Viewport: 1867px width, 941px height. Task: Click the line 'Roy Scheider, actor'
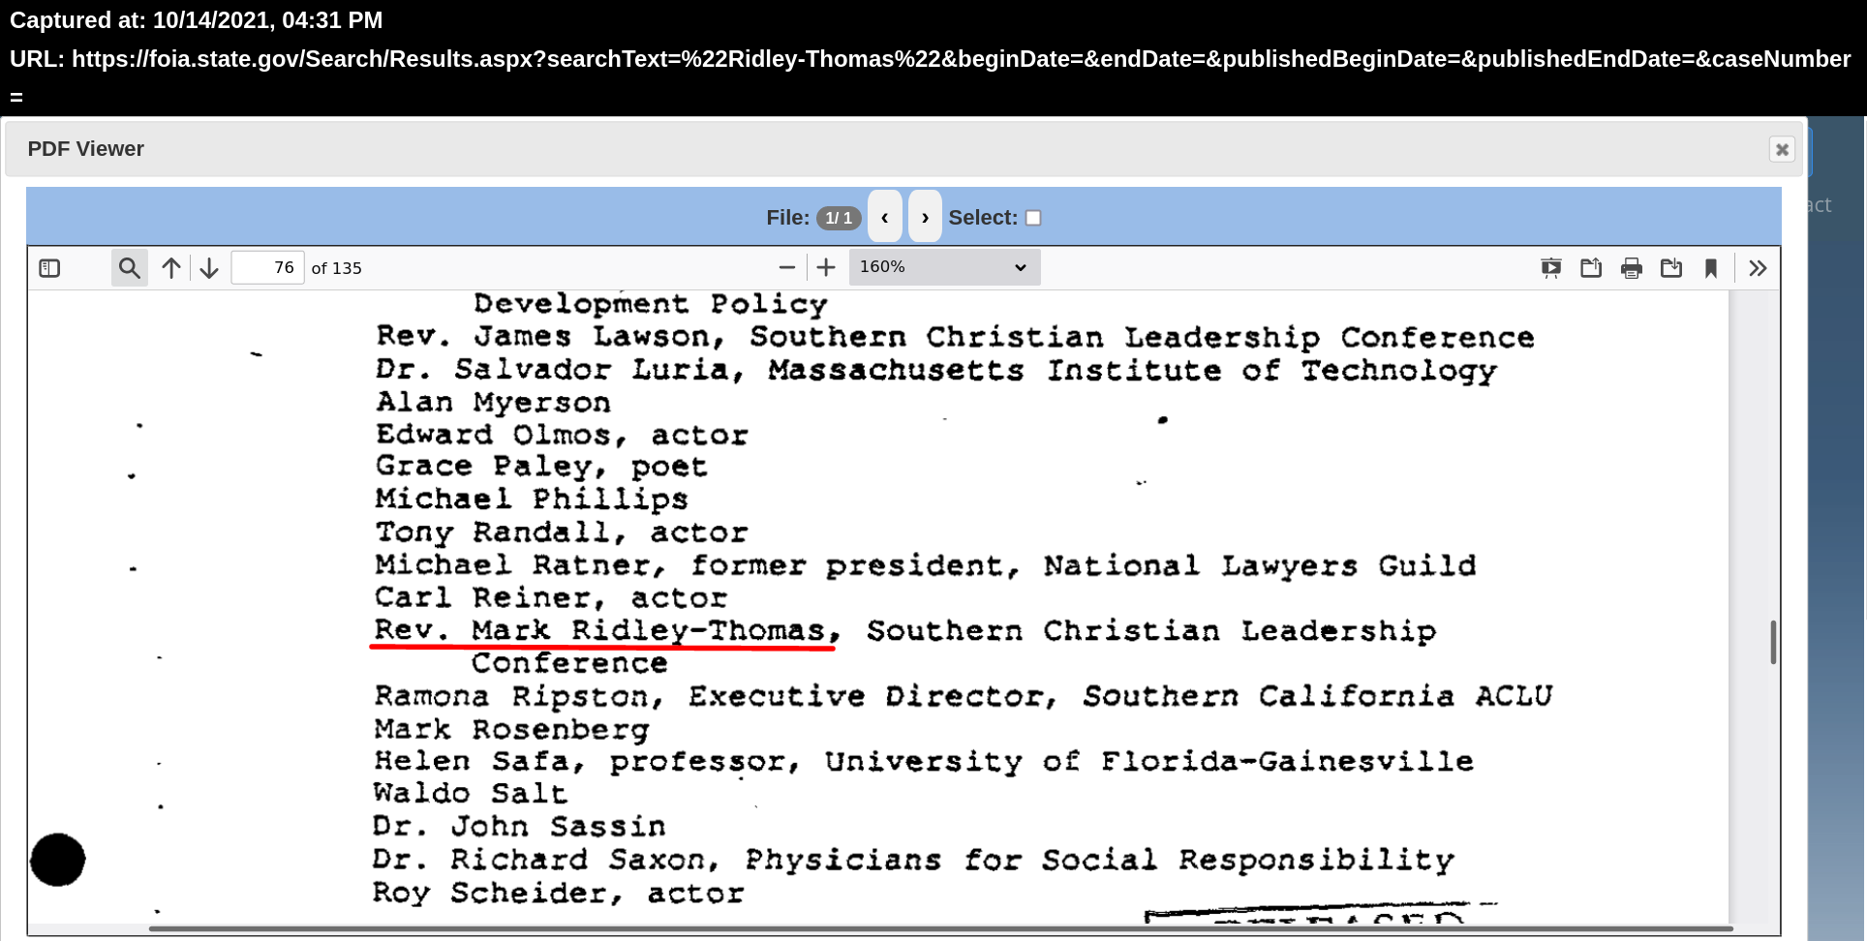pos(559,893)
